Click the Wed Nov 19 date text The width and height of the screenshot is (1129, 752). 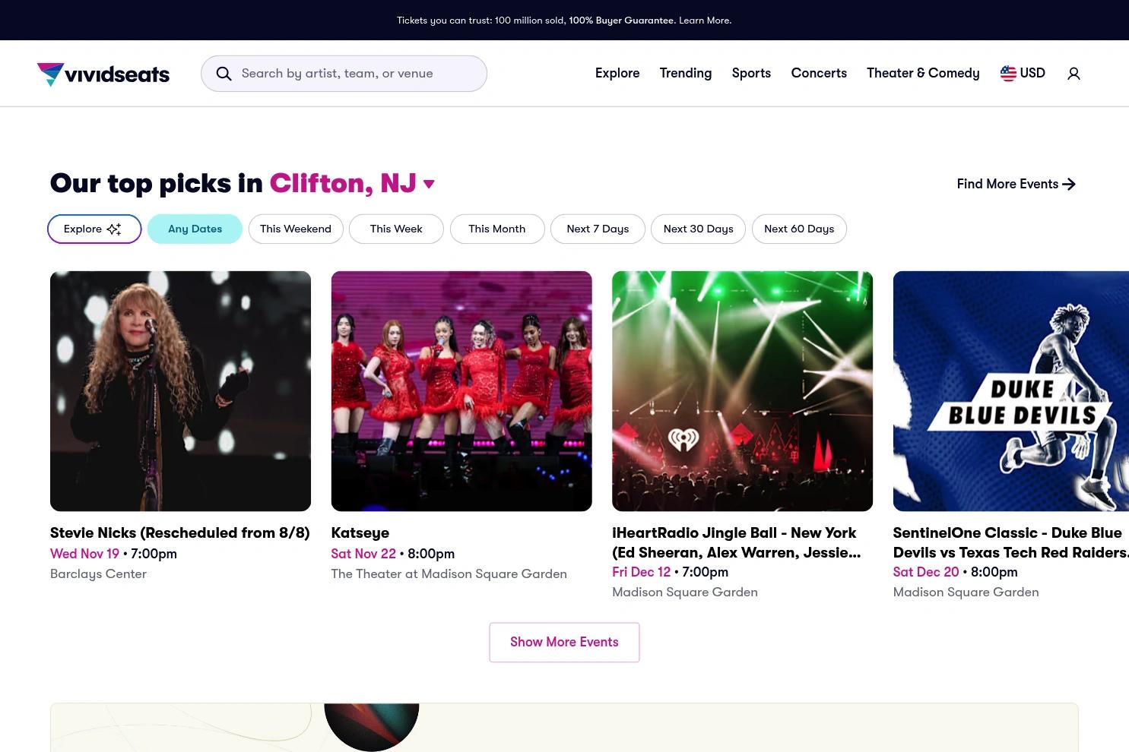click(84, 554)
